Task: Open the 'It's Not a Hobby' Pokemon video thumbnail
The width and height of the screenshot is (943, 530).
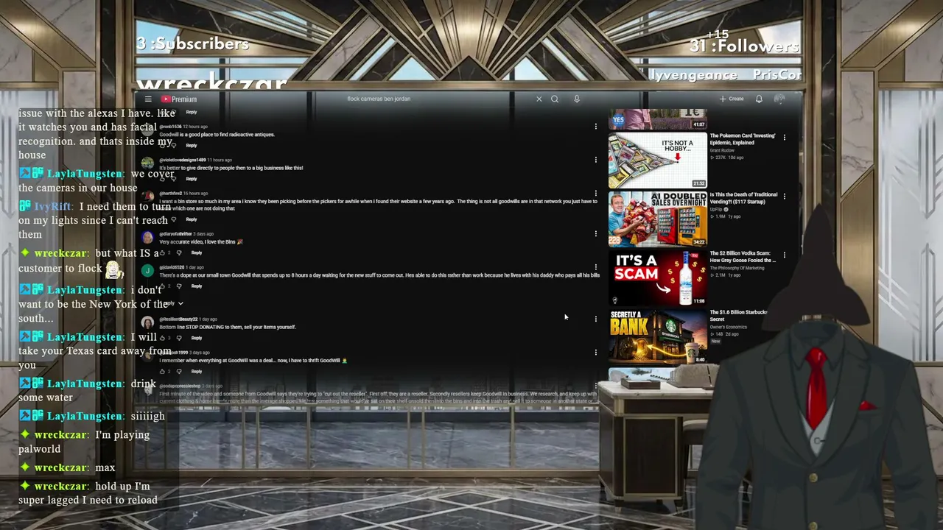Action: pyautogui.click(x=657, y=160)
